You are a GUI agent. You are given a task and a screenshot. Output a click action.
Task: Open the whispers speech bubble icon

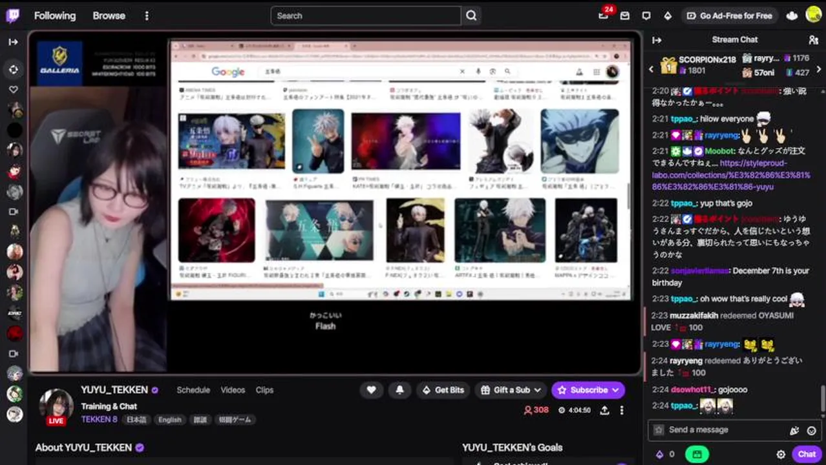pyautogui.click(x=646, y=15)
